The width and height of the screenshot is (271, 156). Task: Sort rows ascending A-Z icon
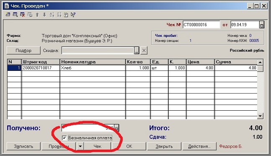click(x=52, y=15)
